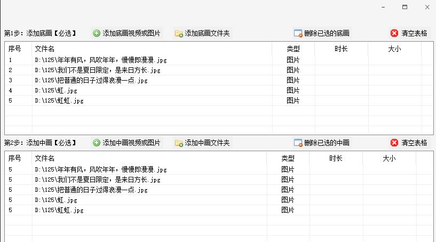Select 年年有风 file in bottom table
This screenshot has height=242, width=436.
pyautogui.click(x=101, y=169)
